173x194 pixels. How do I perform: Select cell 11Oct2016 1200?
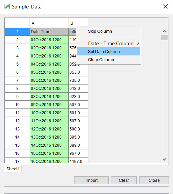(x=49, y=121)
